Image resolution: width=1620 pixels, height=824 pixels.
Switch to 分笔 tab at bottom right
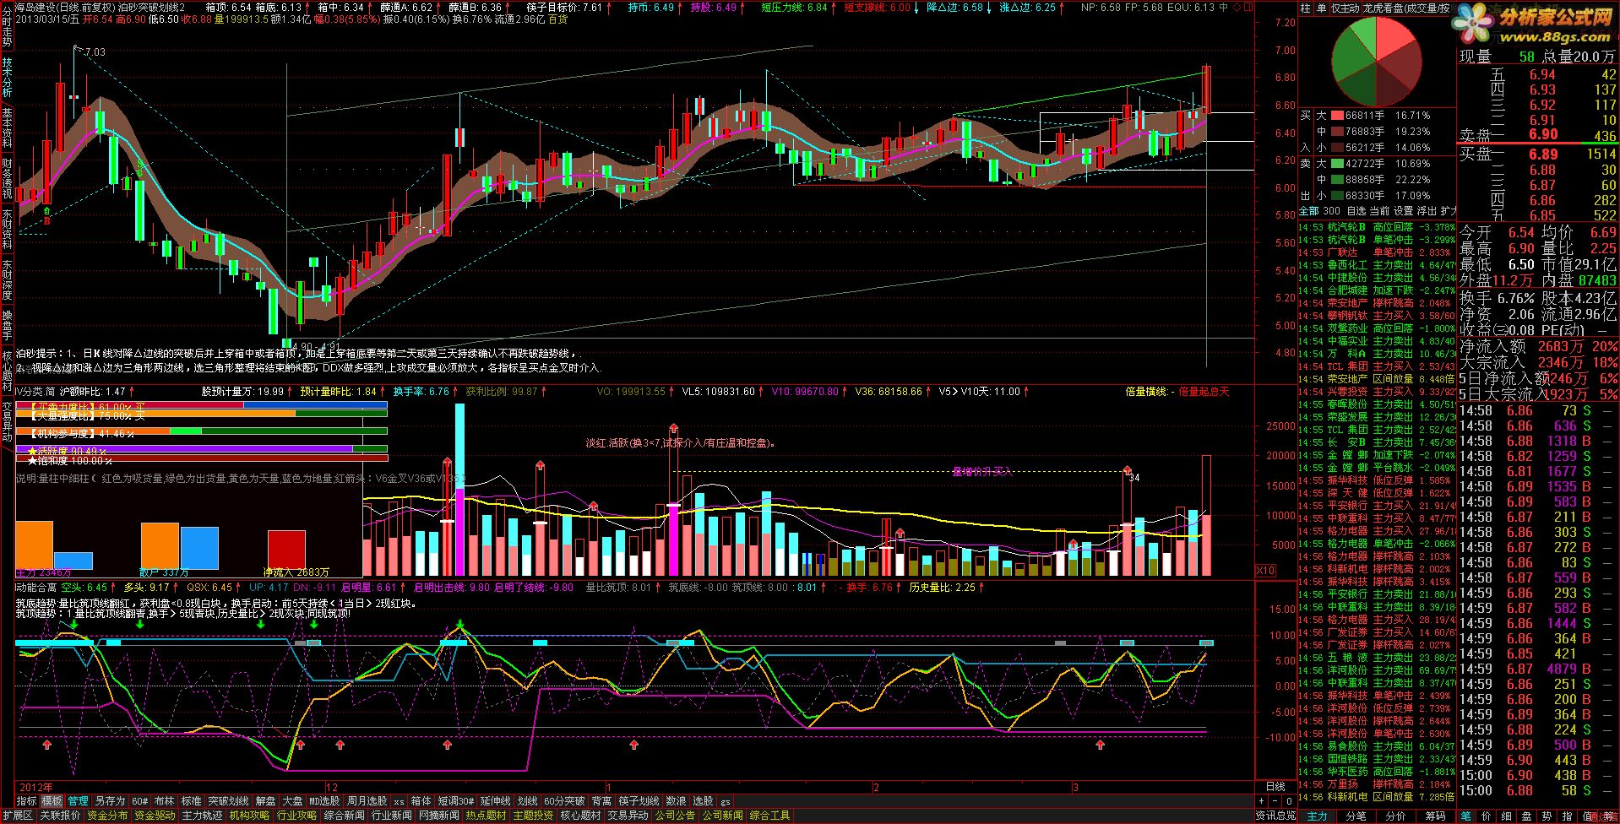coord(1356,816)
